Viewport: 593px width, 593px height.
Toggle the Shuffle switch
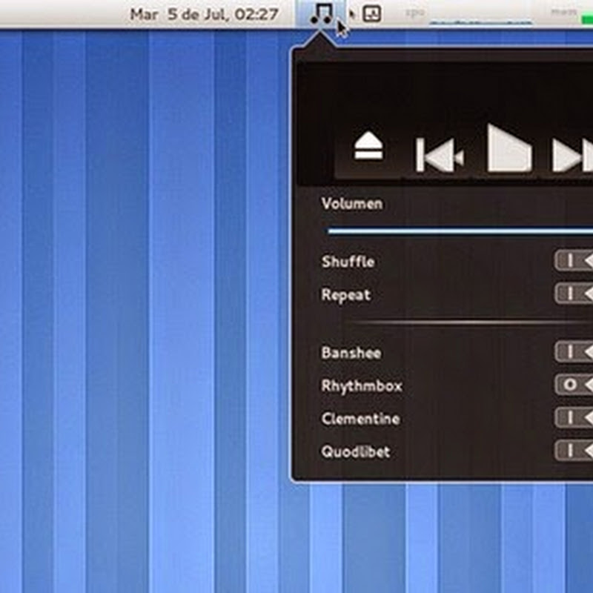[x=574, y=260]
